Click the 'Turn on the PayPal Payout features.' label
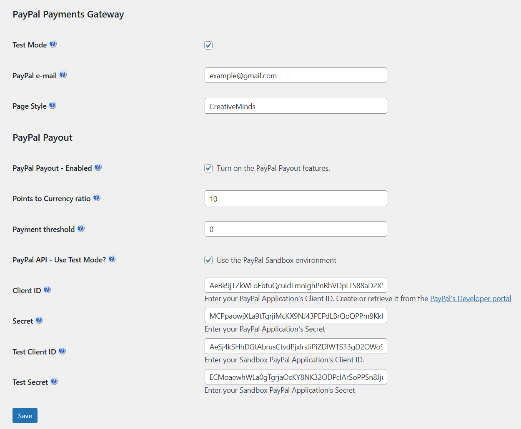The image size is (521, 429). pos(273,168)
